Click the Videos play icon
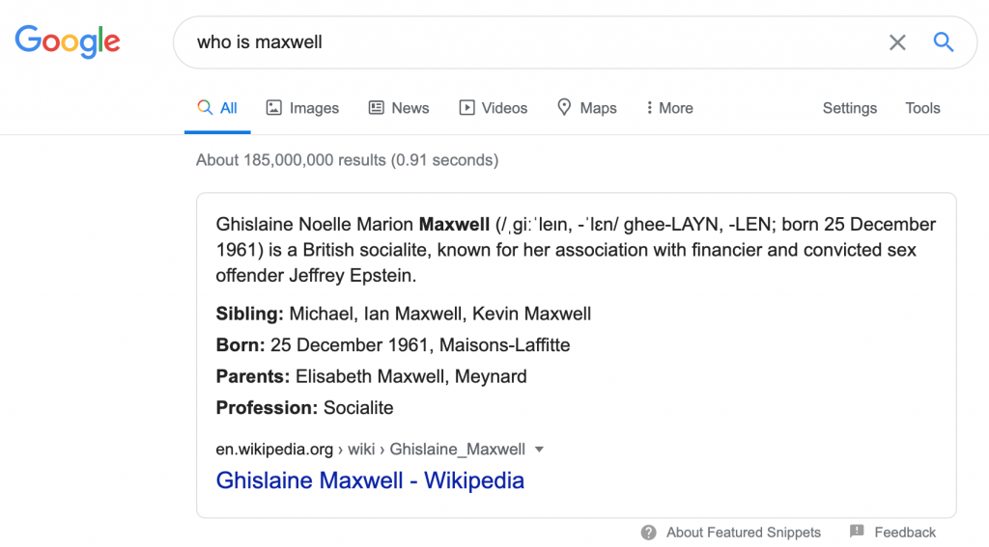 pyautogui.click(x=466, y=108)
